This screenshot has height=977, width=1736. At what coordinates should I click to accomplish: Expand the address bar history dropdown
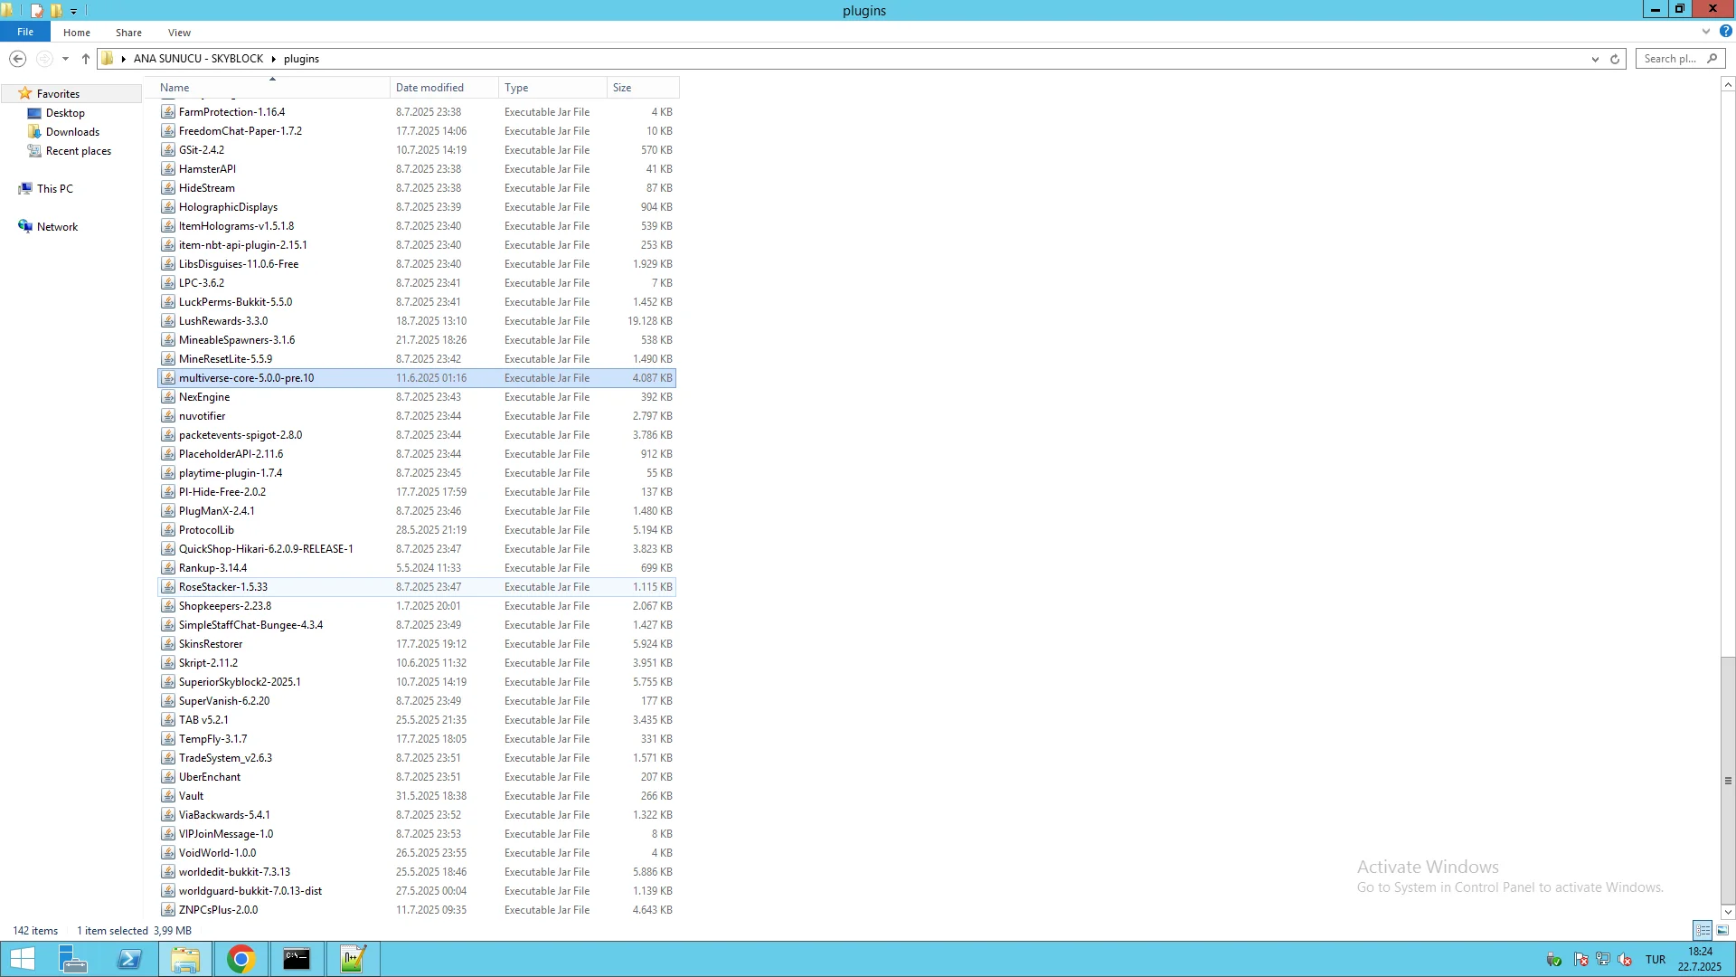point(1595,59)
